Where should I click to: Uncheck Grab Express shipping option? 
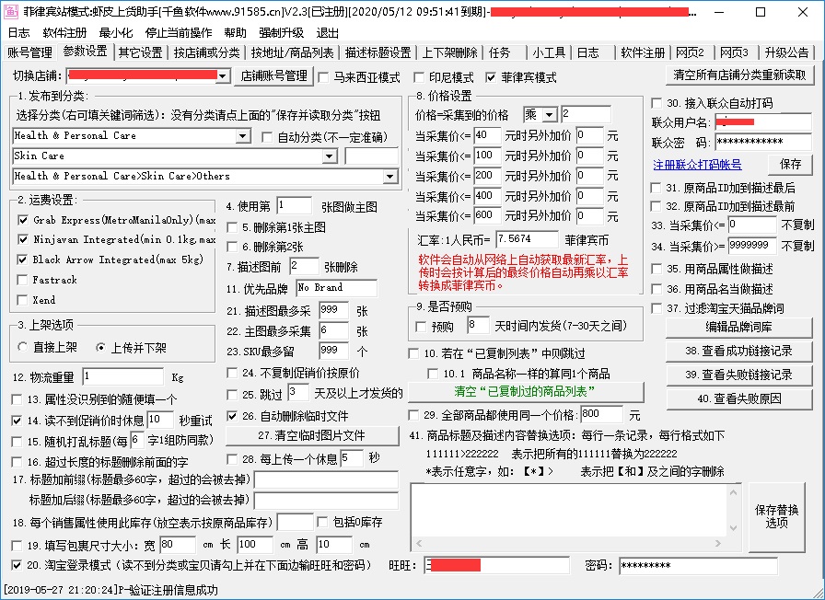(23, 220)
